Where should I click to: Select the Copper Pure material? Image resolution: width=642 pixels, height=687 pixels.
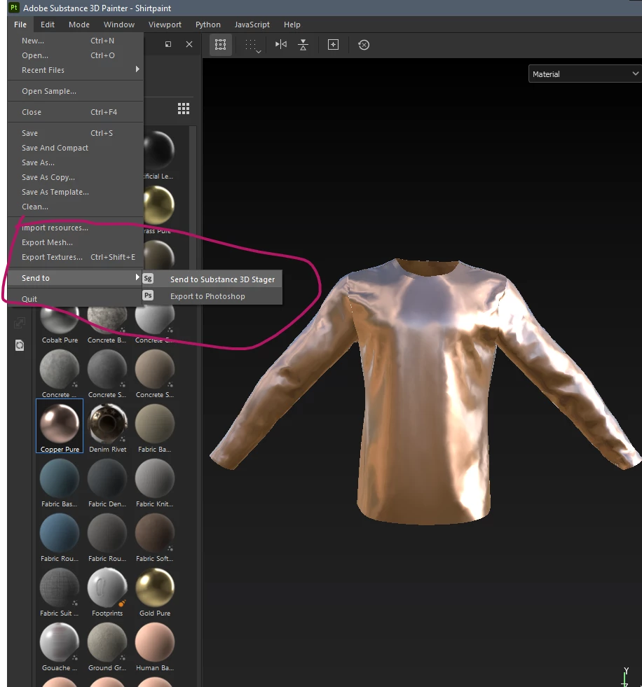click(x=60, y=426)
